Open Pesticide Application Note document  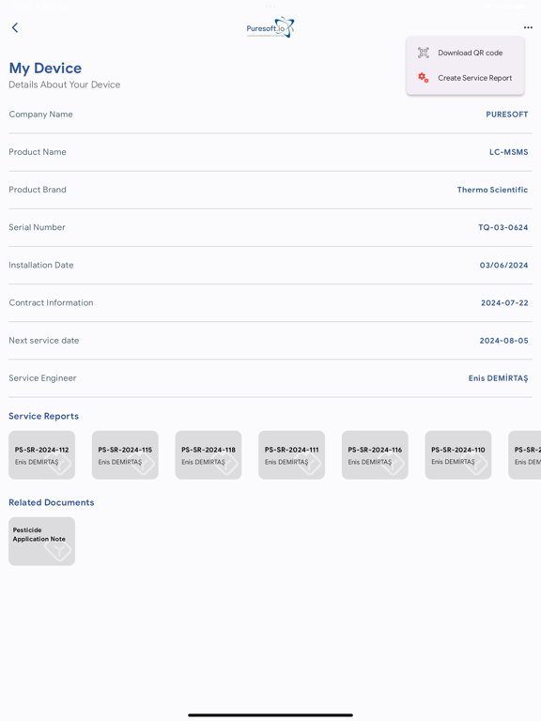(42, 541)
